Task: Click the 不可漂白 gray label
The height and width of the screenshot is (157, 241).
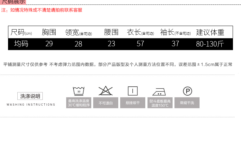Action: tap(105, 103)
